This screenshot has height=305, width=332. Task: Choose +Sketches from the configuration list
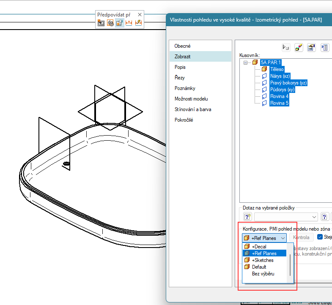coord(262,260)
